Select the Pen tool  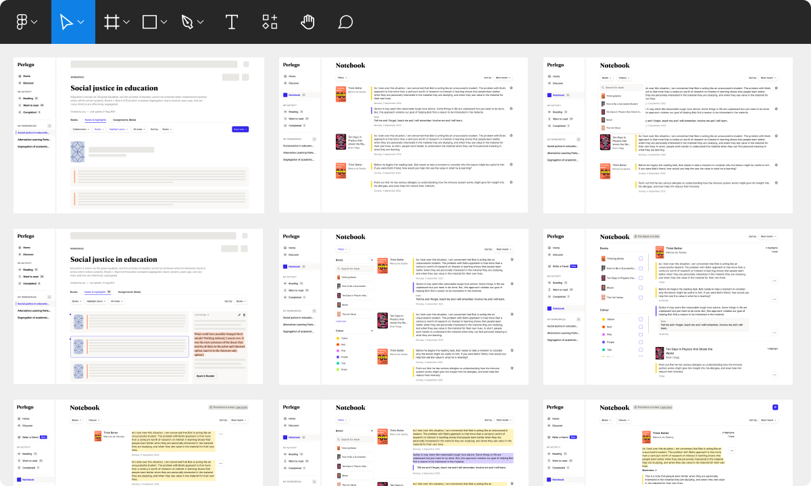(x=187, y=22)
